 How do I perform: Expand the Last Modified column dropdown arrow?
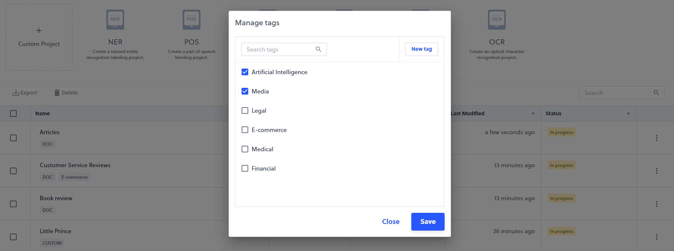(533, 114)
